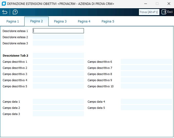Click the Campo descrittivo 6 field
Viewport: 174px width, 138px height.
click(146, 61)
